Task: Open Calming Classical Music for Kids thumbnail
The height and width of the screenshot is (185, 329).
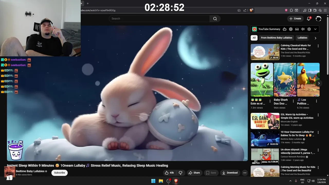Action: pos(265,52)
